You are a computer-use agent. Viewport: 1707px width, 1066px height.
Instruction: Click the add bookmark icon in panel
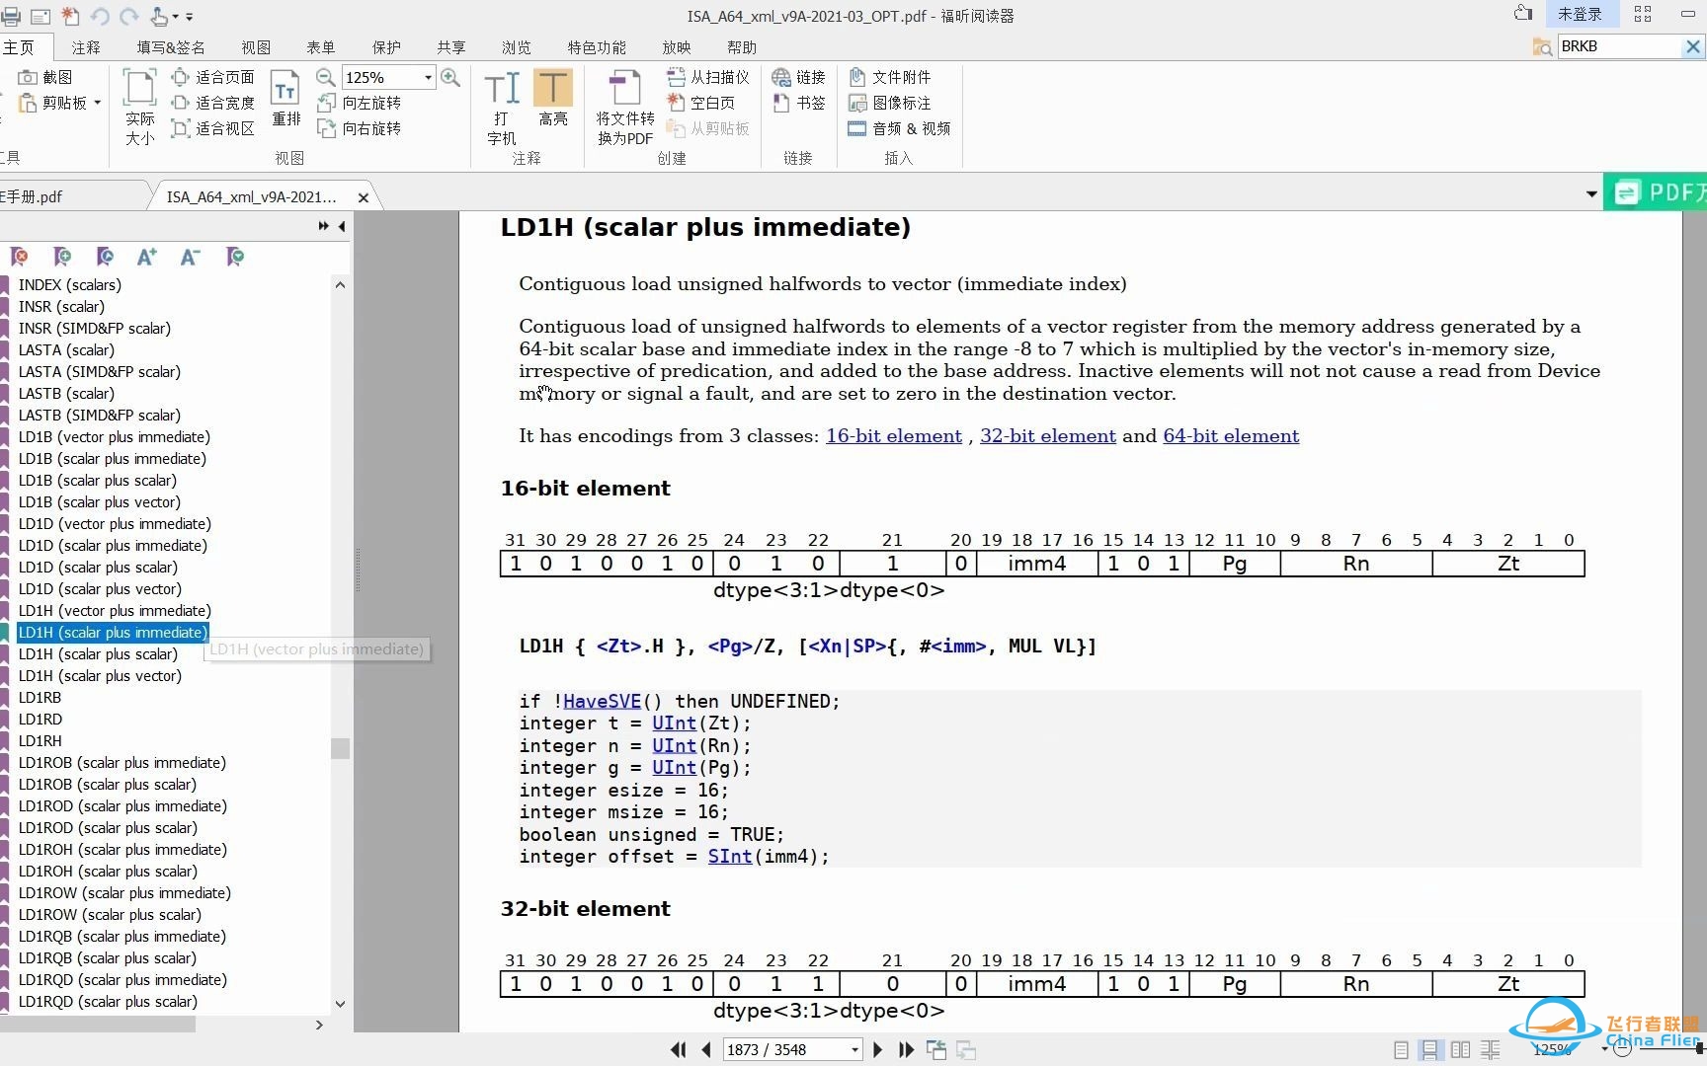62,257
